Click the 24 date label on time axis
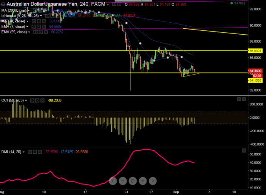The image size is (266, 195). click(x=126, y=192)
